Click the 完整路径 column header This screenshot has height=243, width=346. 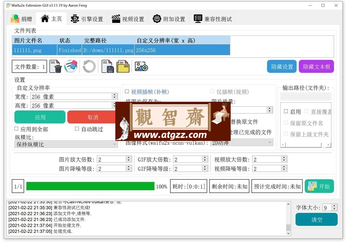108,40
